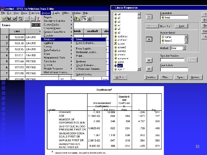Select the a4 variable in the list
207x155 pixels.
pos(119,14)
